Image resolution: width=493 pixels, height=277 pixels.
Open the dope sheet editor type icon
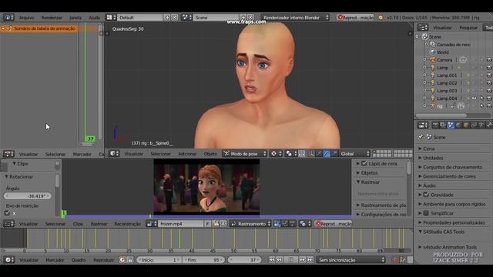point(8,154)
